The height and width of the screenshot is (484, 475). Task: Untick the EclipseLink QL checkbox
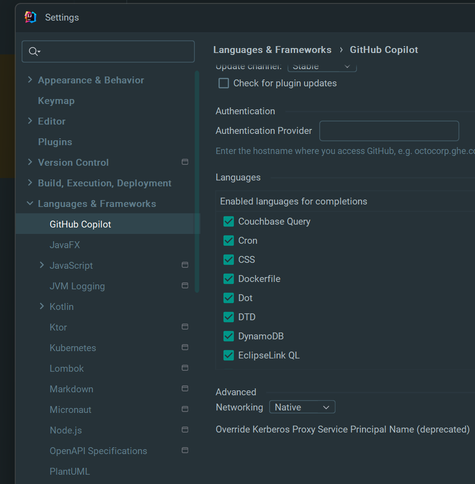tap(228, 356)
